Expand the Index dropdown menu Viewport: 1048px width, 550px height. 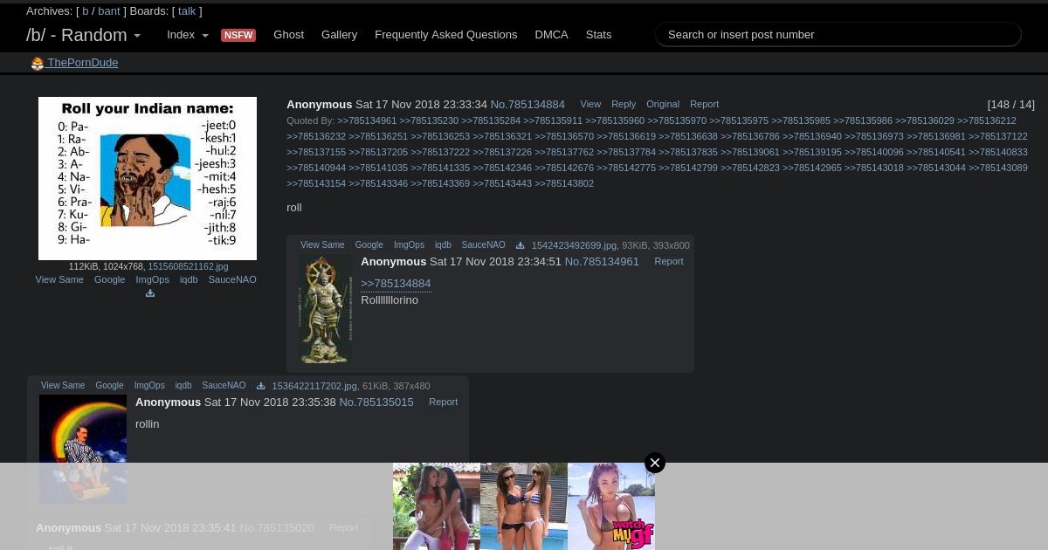[x=188, y=35]
